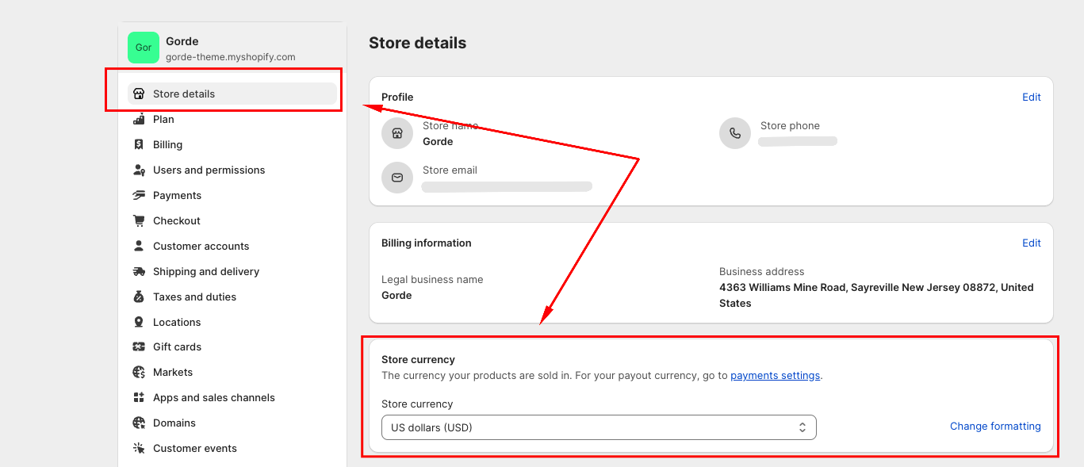1084x467 pixels.
Task: Open the Plan settings page
Action: pos(163,119)
